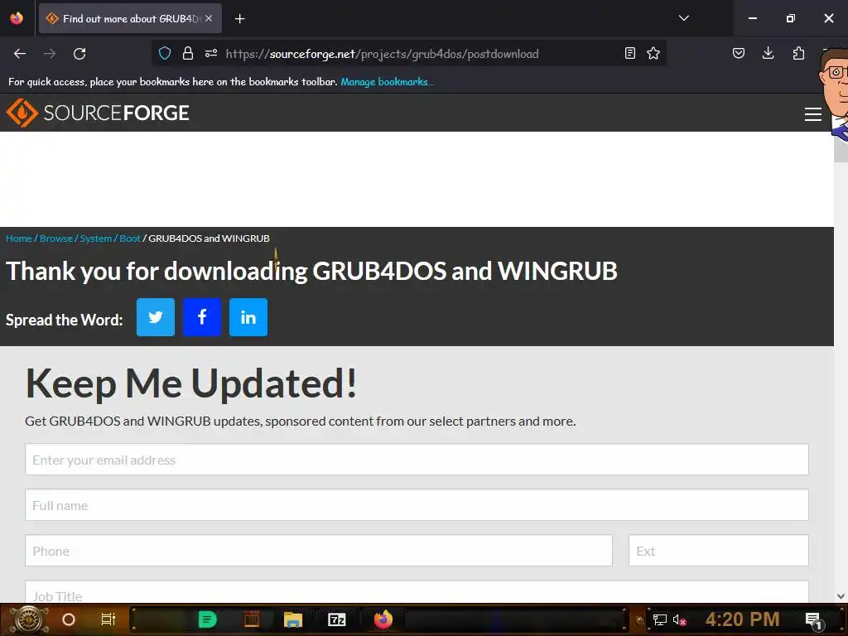Open a new browser tab

239,19
